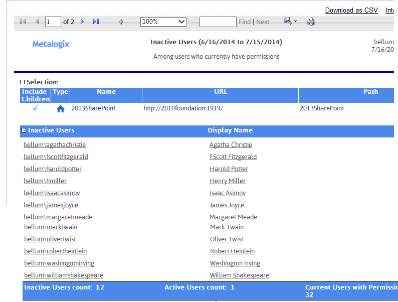Click the find text search box
Image resolution: width=398 pixels, height=302 pixels.
[x=218, y=22]
